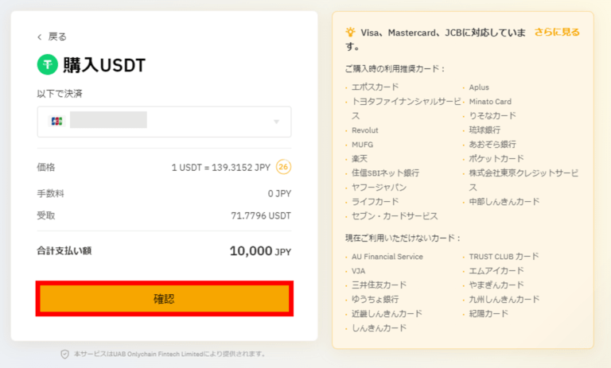611x368 pixels.
Task: Click the 71.7796 USDT receive amount
Action: 261,215
